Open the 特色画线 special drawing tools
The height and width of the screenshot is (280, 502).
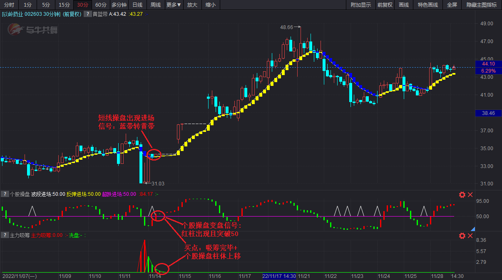[x=428, y=5]
